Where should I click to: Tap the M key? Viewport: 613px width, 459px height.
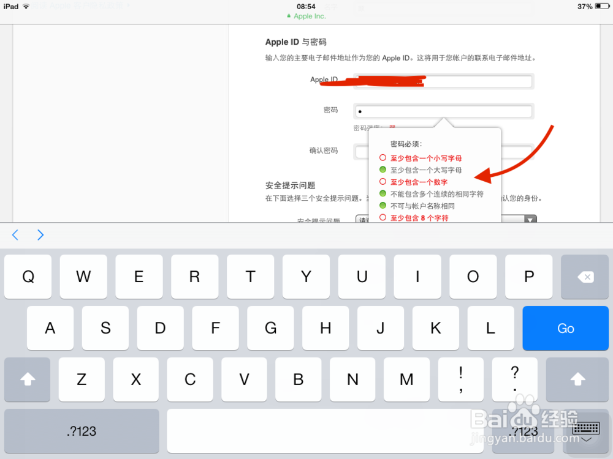click(406, 379)
